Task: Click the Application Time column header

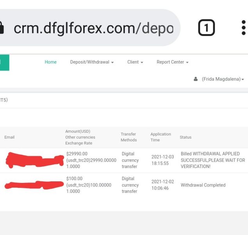Action: tap(161, 137)
